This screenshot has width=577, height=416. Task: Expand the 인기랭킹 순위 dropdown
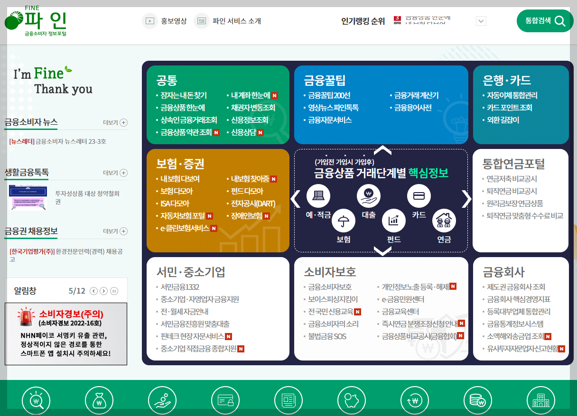click(481, 21)
